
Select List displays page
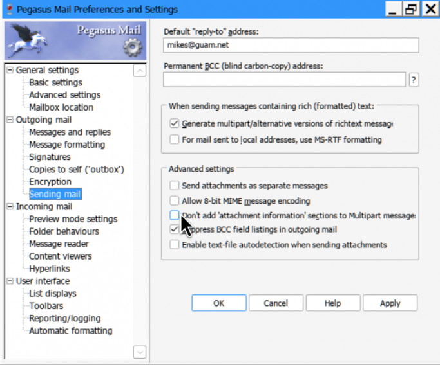(x=53, y=293)
